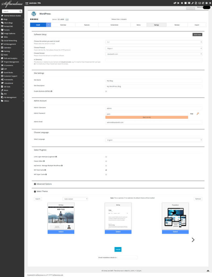Open settings via the wrench icon
Image resolution: width=212 pixels, height=277 pixels.
click(x=193, y=3)
